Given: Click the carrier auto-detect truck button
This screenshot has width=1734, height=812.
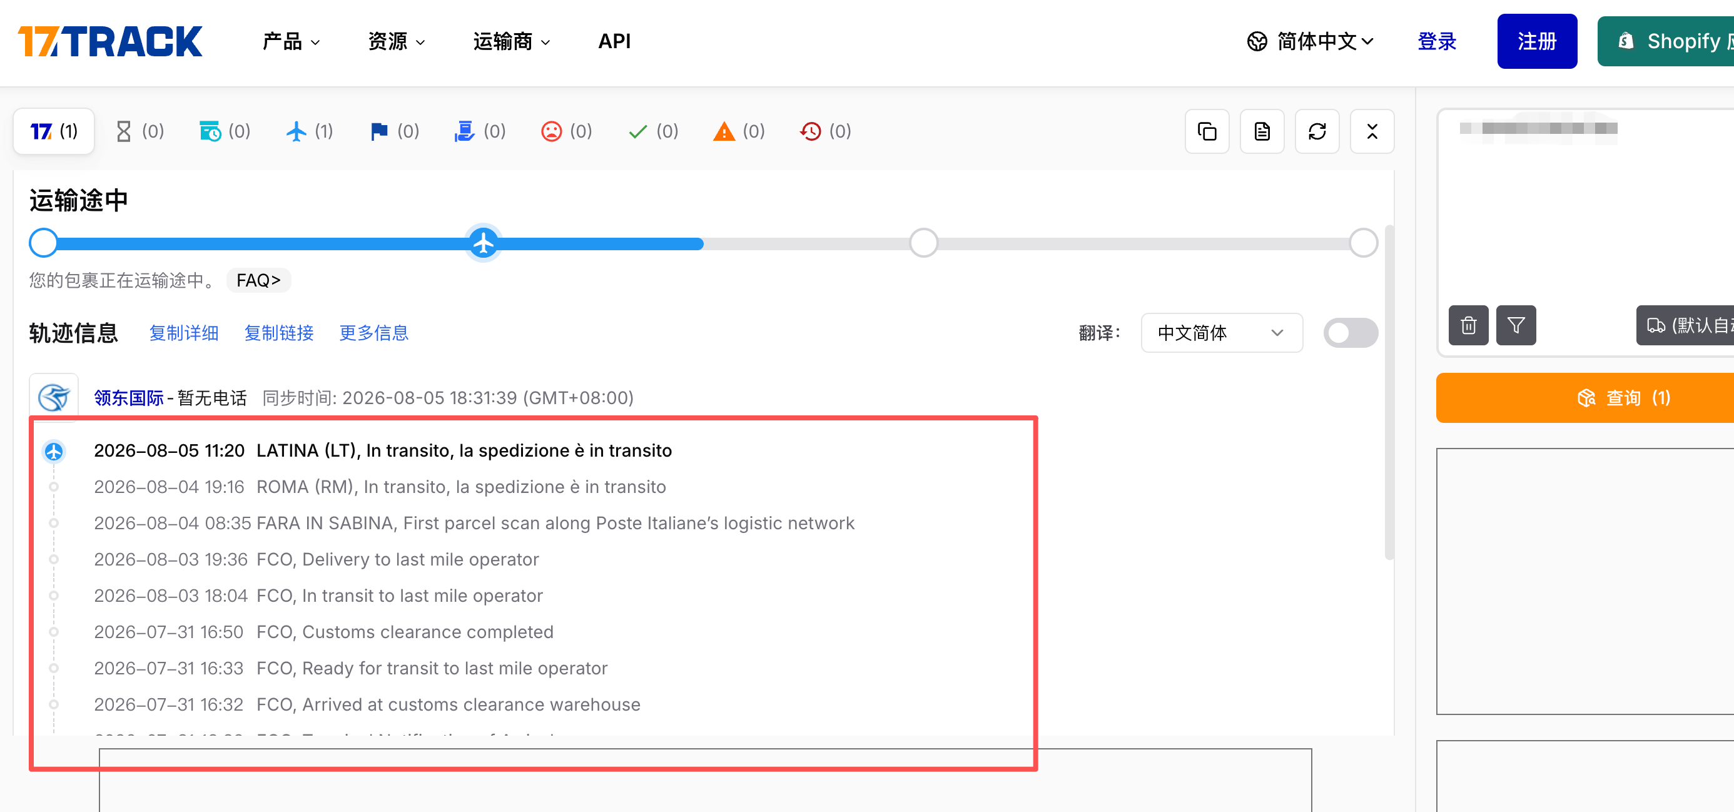Looking at the screenshot, I should click(1686, 326).
